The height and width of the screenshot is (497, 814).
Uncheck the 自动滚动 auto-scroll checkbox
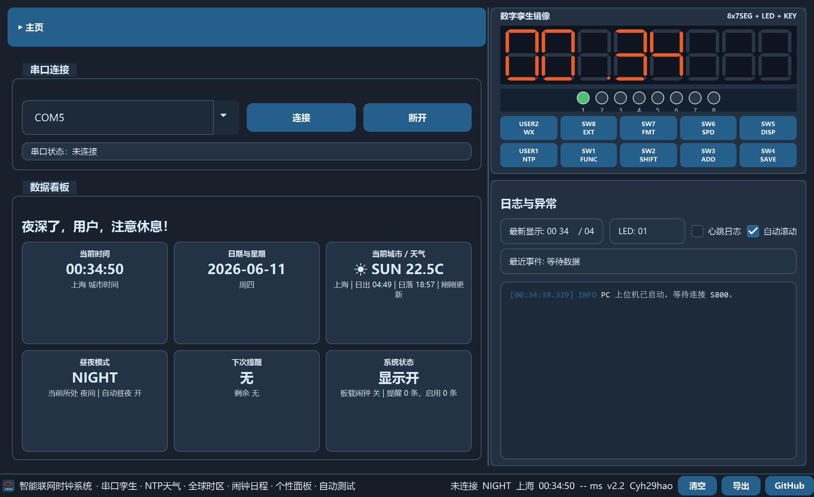coord(753,231)
